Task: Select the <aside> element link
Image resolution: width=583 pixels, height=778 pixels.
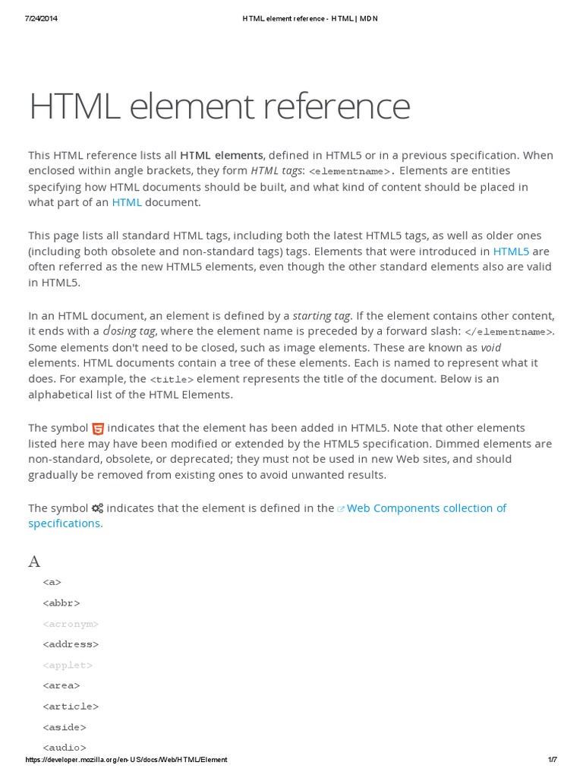Action: point(65,727)
